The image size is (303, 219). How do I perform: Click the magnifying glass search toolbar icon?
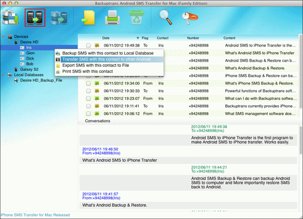(166, 17)
